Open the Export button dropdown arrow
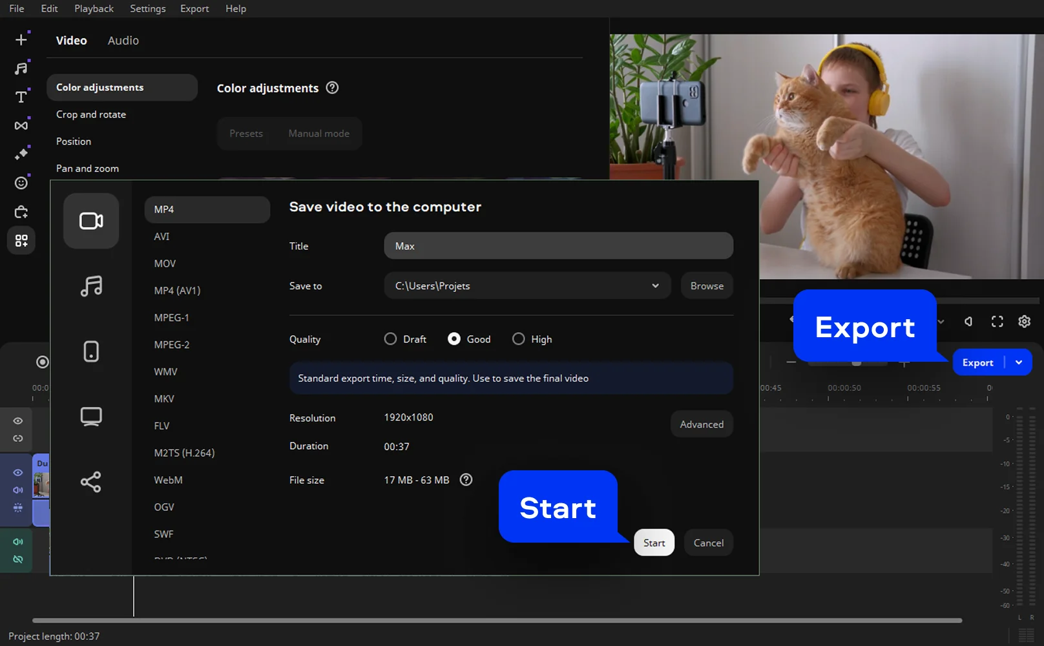This screenshot has width=1044, height=646. tap(1019, 362)
